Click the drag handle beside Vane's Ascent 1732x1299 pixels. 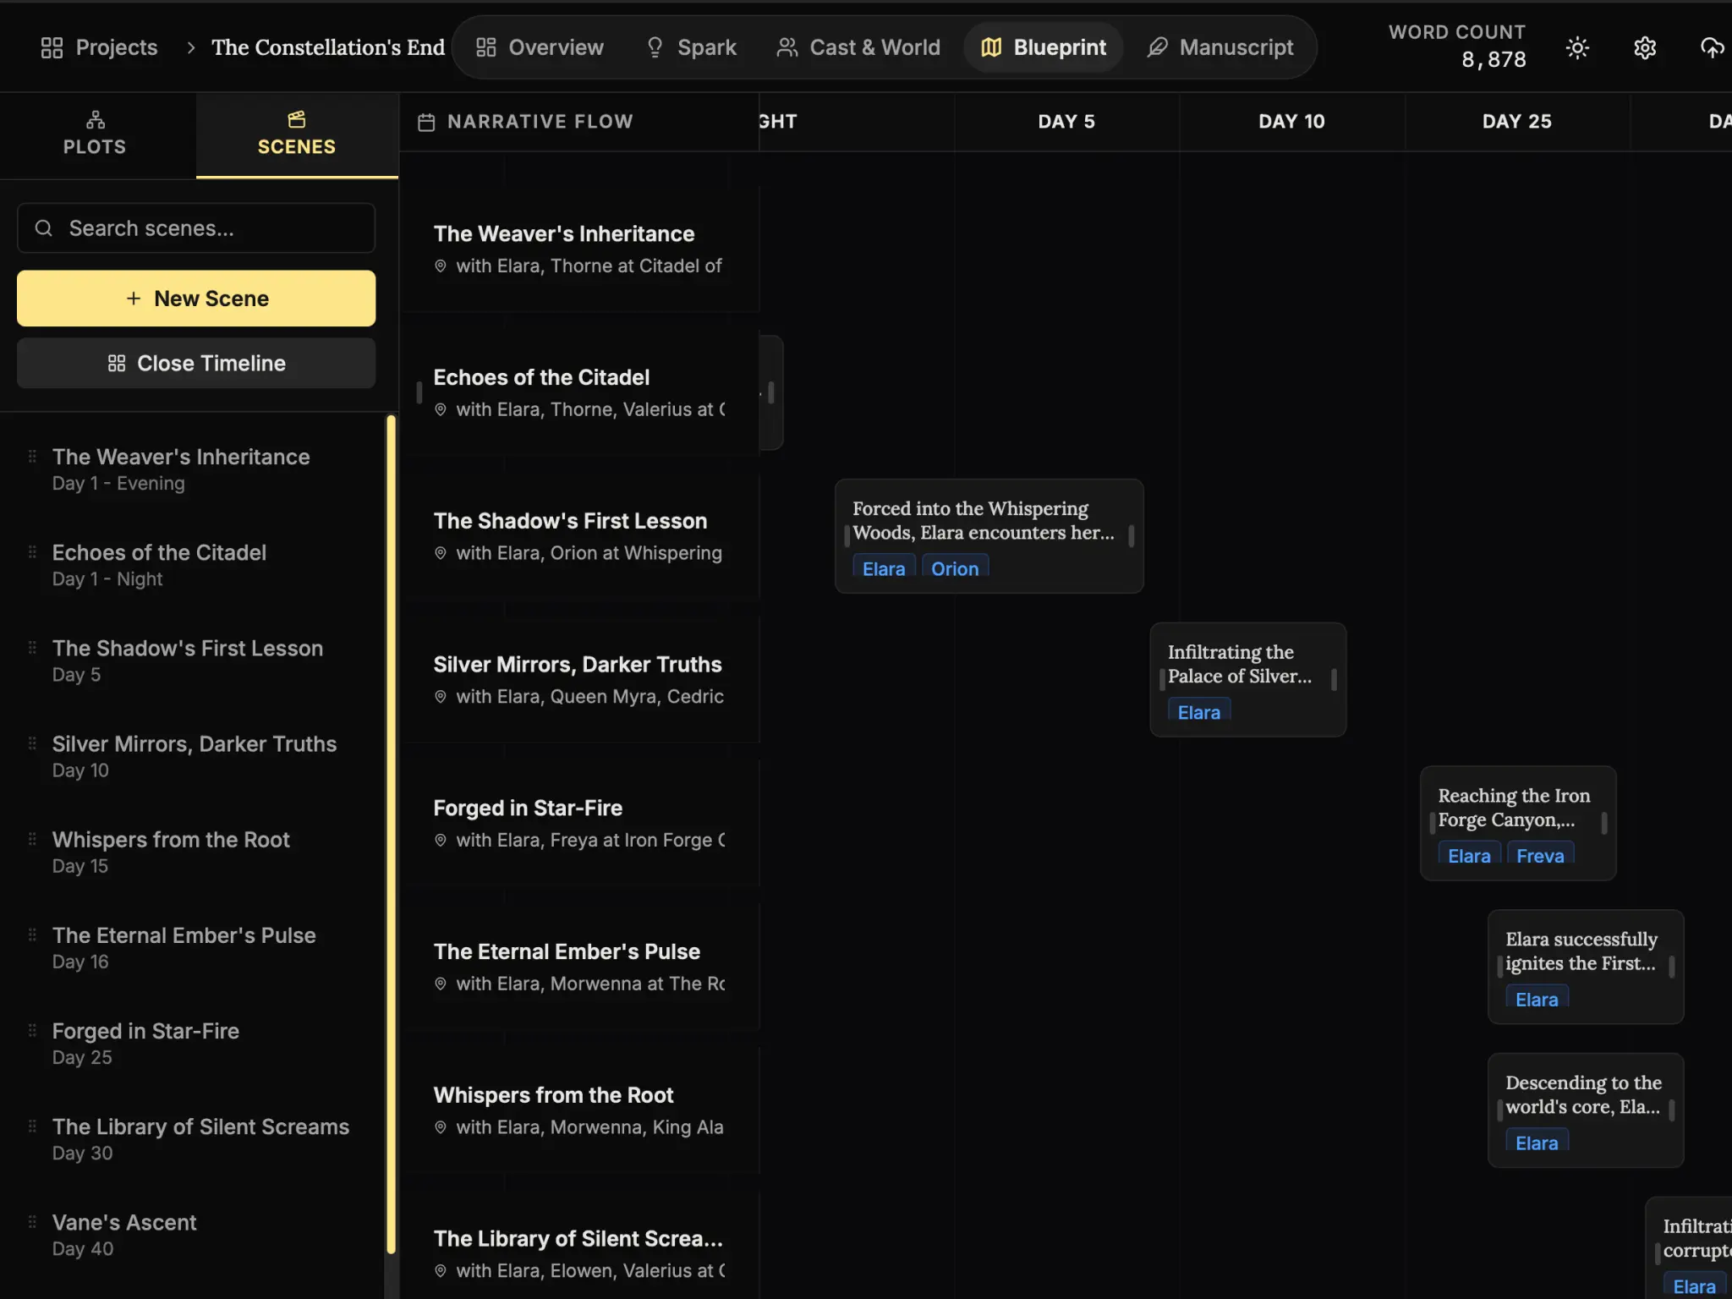coord(33,1221)
